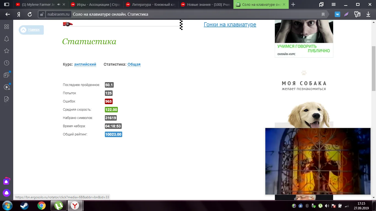Click the green 122.00 average speed badge
The height and width of the screenshot is (211, 376).
tap(111, 110)
